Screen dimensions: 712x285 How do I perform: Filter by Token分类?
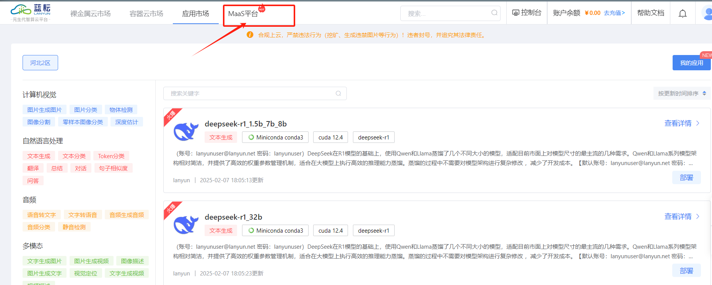(111, 156)
